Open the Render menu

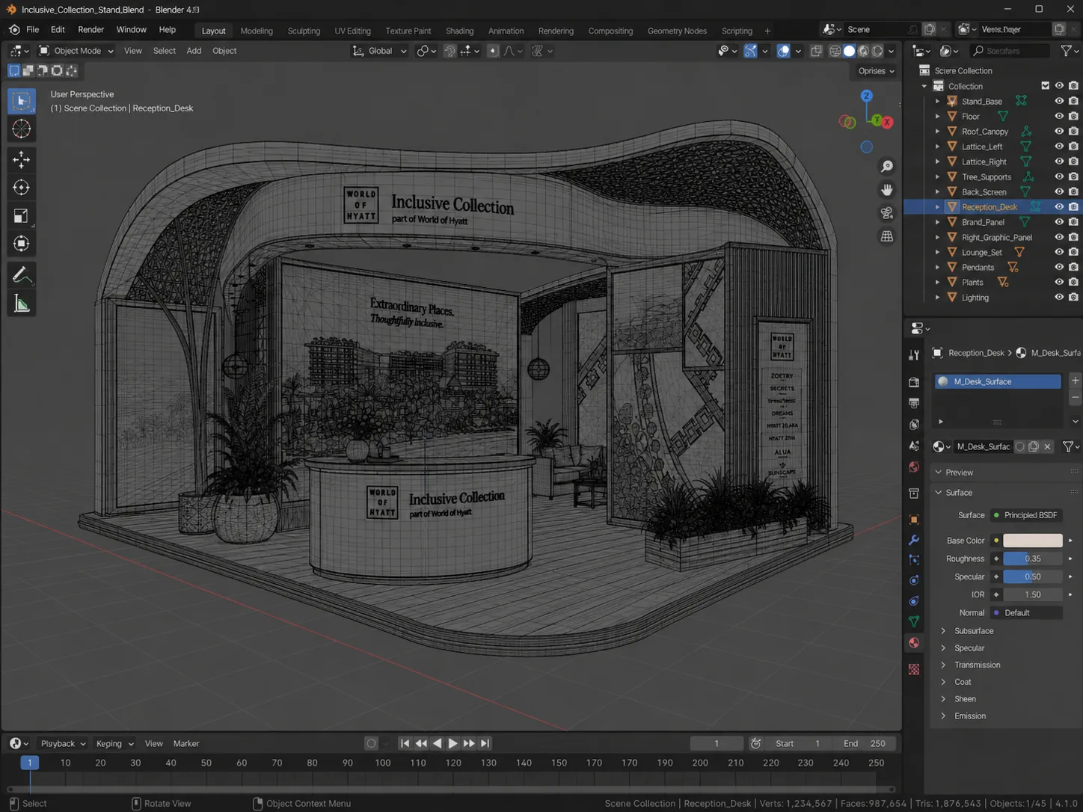pos(91,30)
